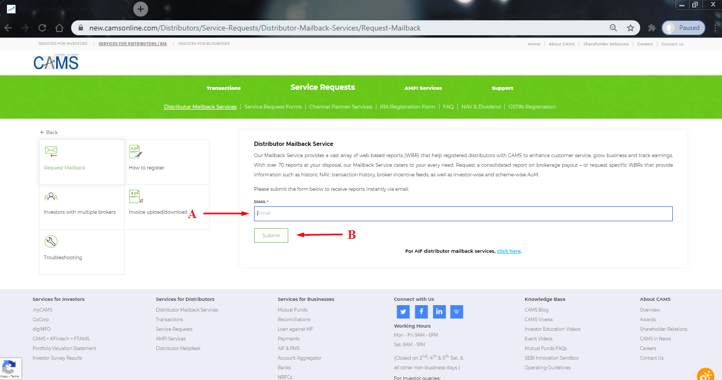Open Portfolio Valuation Statement footer link
722x380 pixels.
coord(65,348)
